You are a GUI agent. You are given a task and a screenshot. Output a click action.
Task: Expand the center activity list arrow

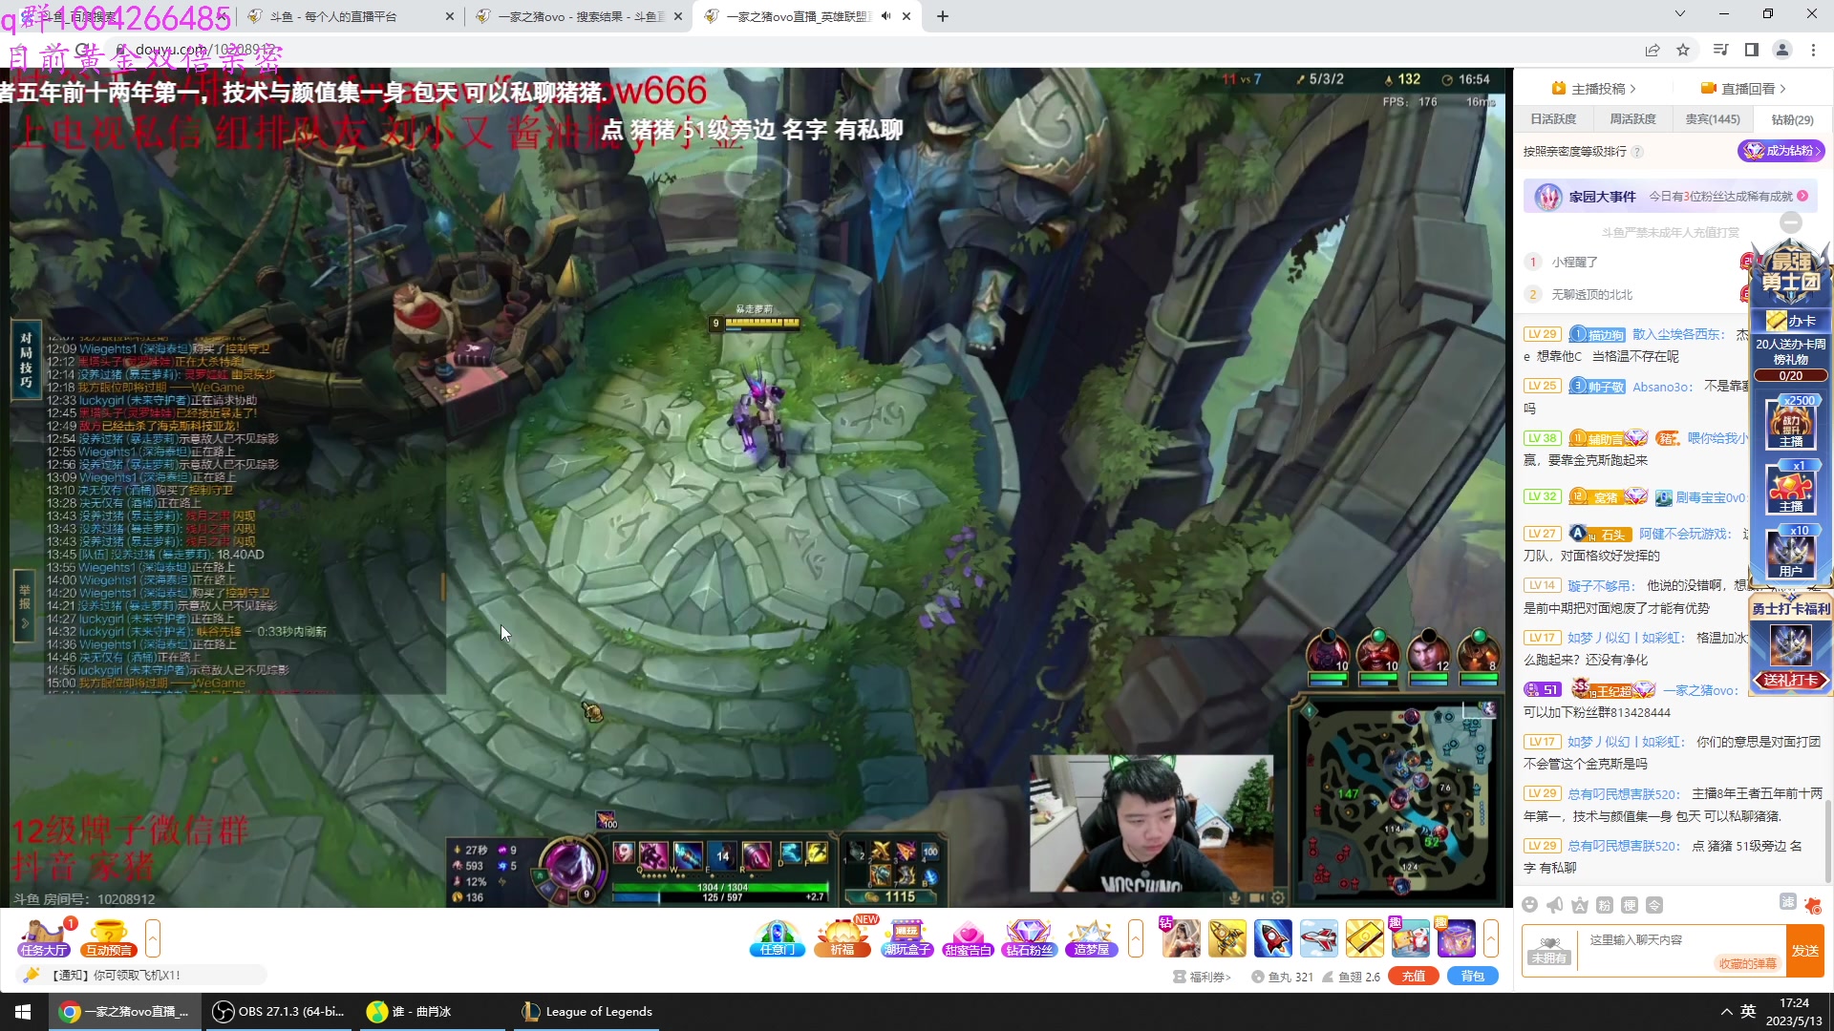click(1136, 938)
